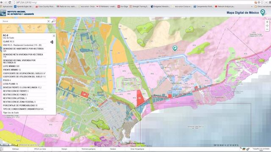Screen dimensions: 271x152
Task: Click the 'FRENTE MÍNIMO' row
Action: [x=25, y=70]
